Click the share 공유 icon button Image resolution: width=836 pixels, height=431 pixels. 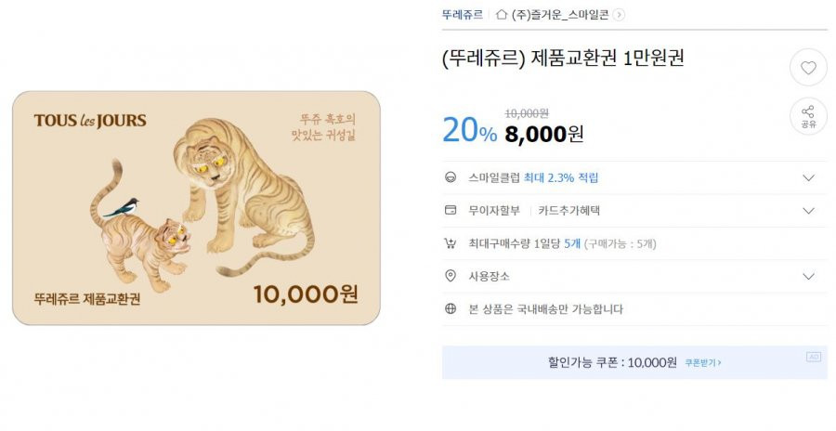[808, 116]
